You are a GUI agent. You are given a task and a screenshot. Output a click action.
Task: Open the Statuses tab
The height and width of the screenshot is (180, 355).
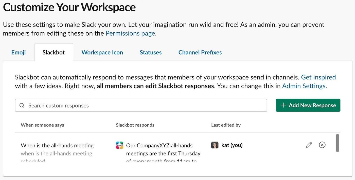(150, 52)
